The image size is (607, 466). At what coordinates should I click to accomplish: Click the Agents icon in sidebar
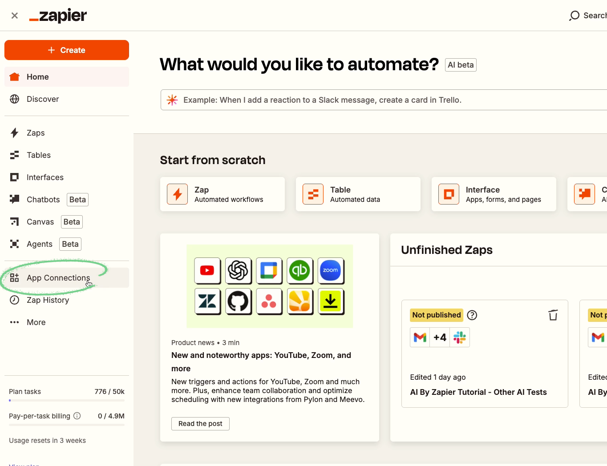[x=15, y=244]
